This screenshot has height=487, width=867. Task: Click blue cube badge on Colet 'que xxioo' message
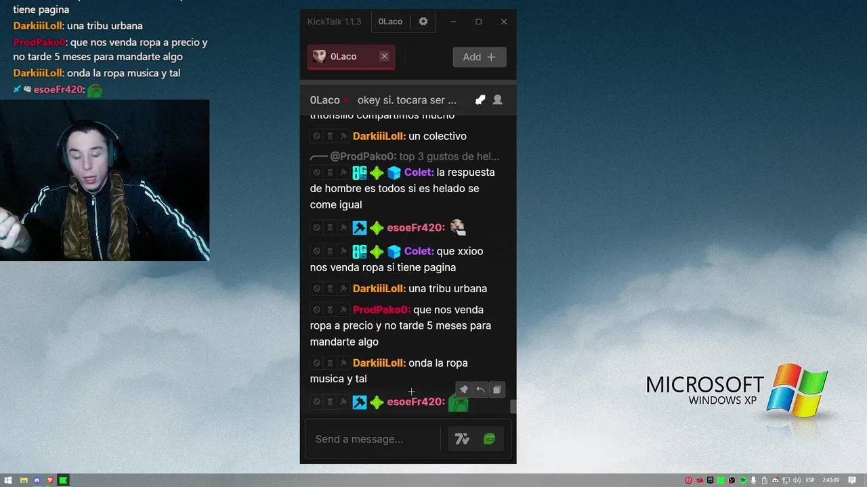(394, 251)
